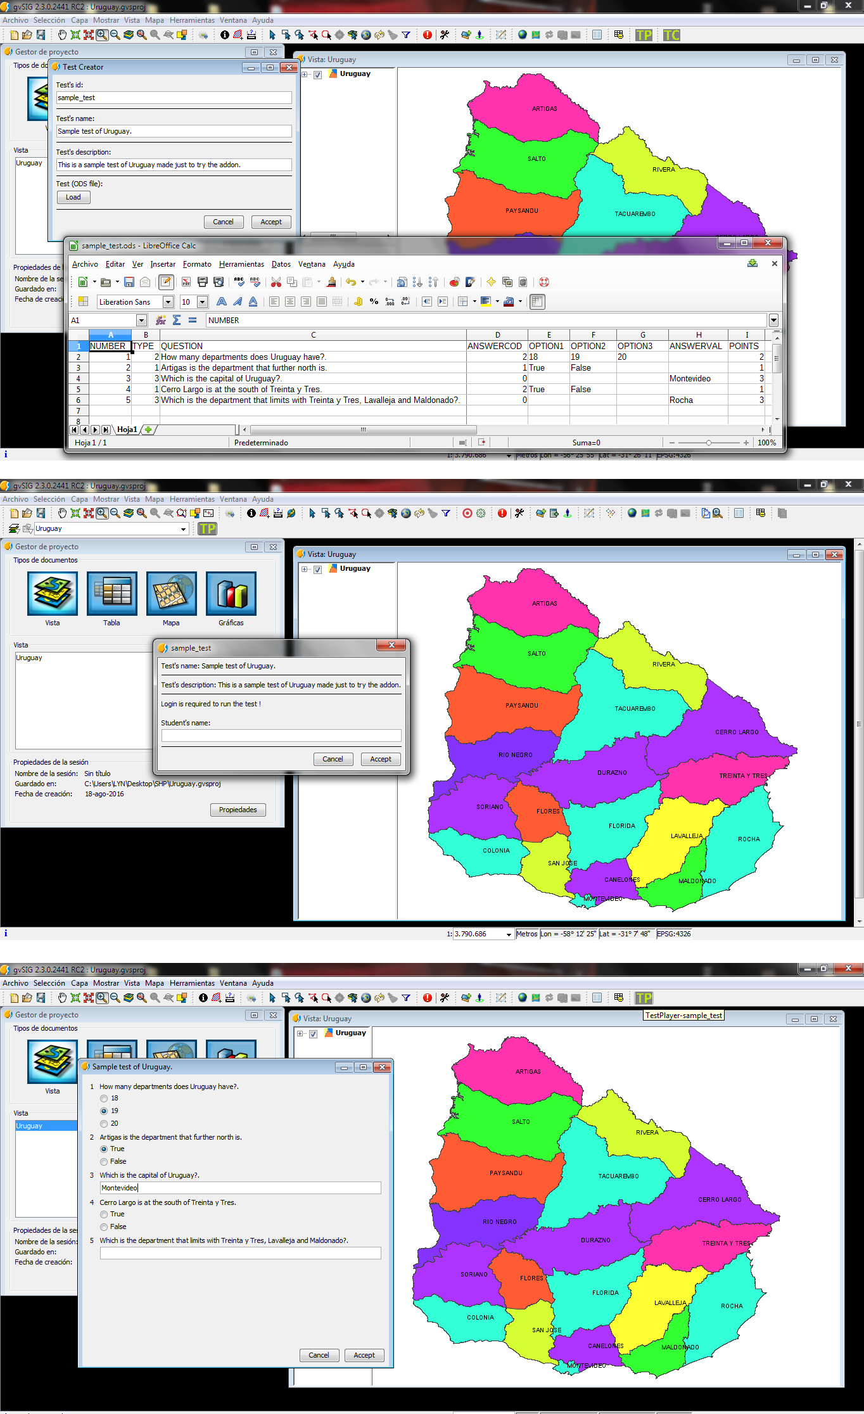Open the Liberation Sans font name dropdown
This screenshot has width=864, height=1414.
tap(168, 302)
